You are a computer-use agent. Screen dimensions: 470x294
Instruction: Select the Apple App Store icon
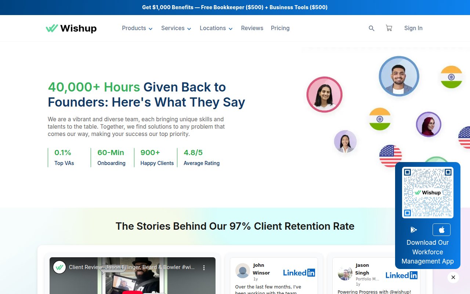[x=441, y=229]
